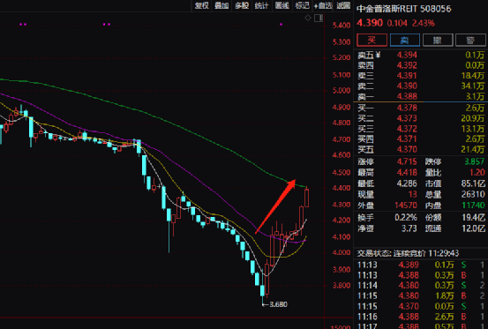This screenshot has width=488, height=329.
Task: Click the ¥ symbol beside 卖五
Action: tap(378, 55)
